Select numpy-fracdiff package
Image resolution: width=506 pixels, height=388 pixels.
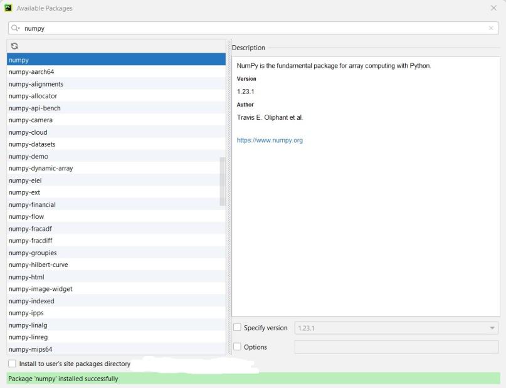coord(116,241)
